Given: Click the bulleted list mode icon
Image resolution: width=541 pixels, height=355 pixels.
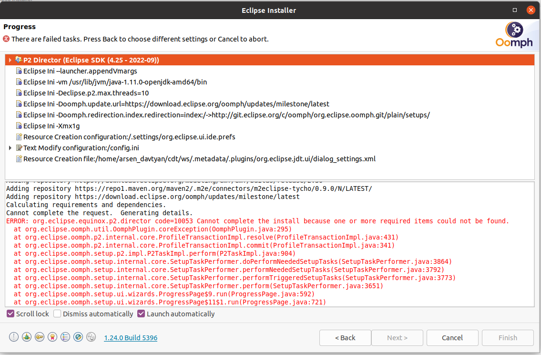Looking at the screenshot, I should point(65,337).
